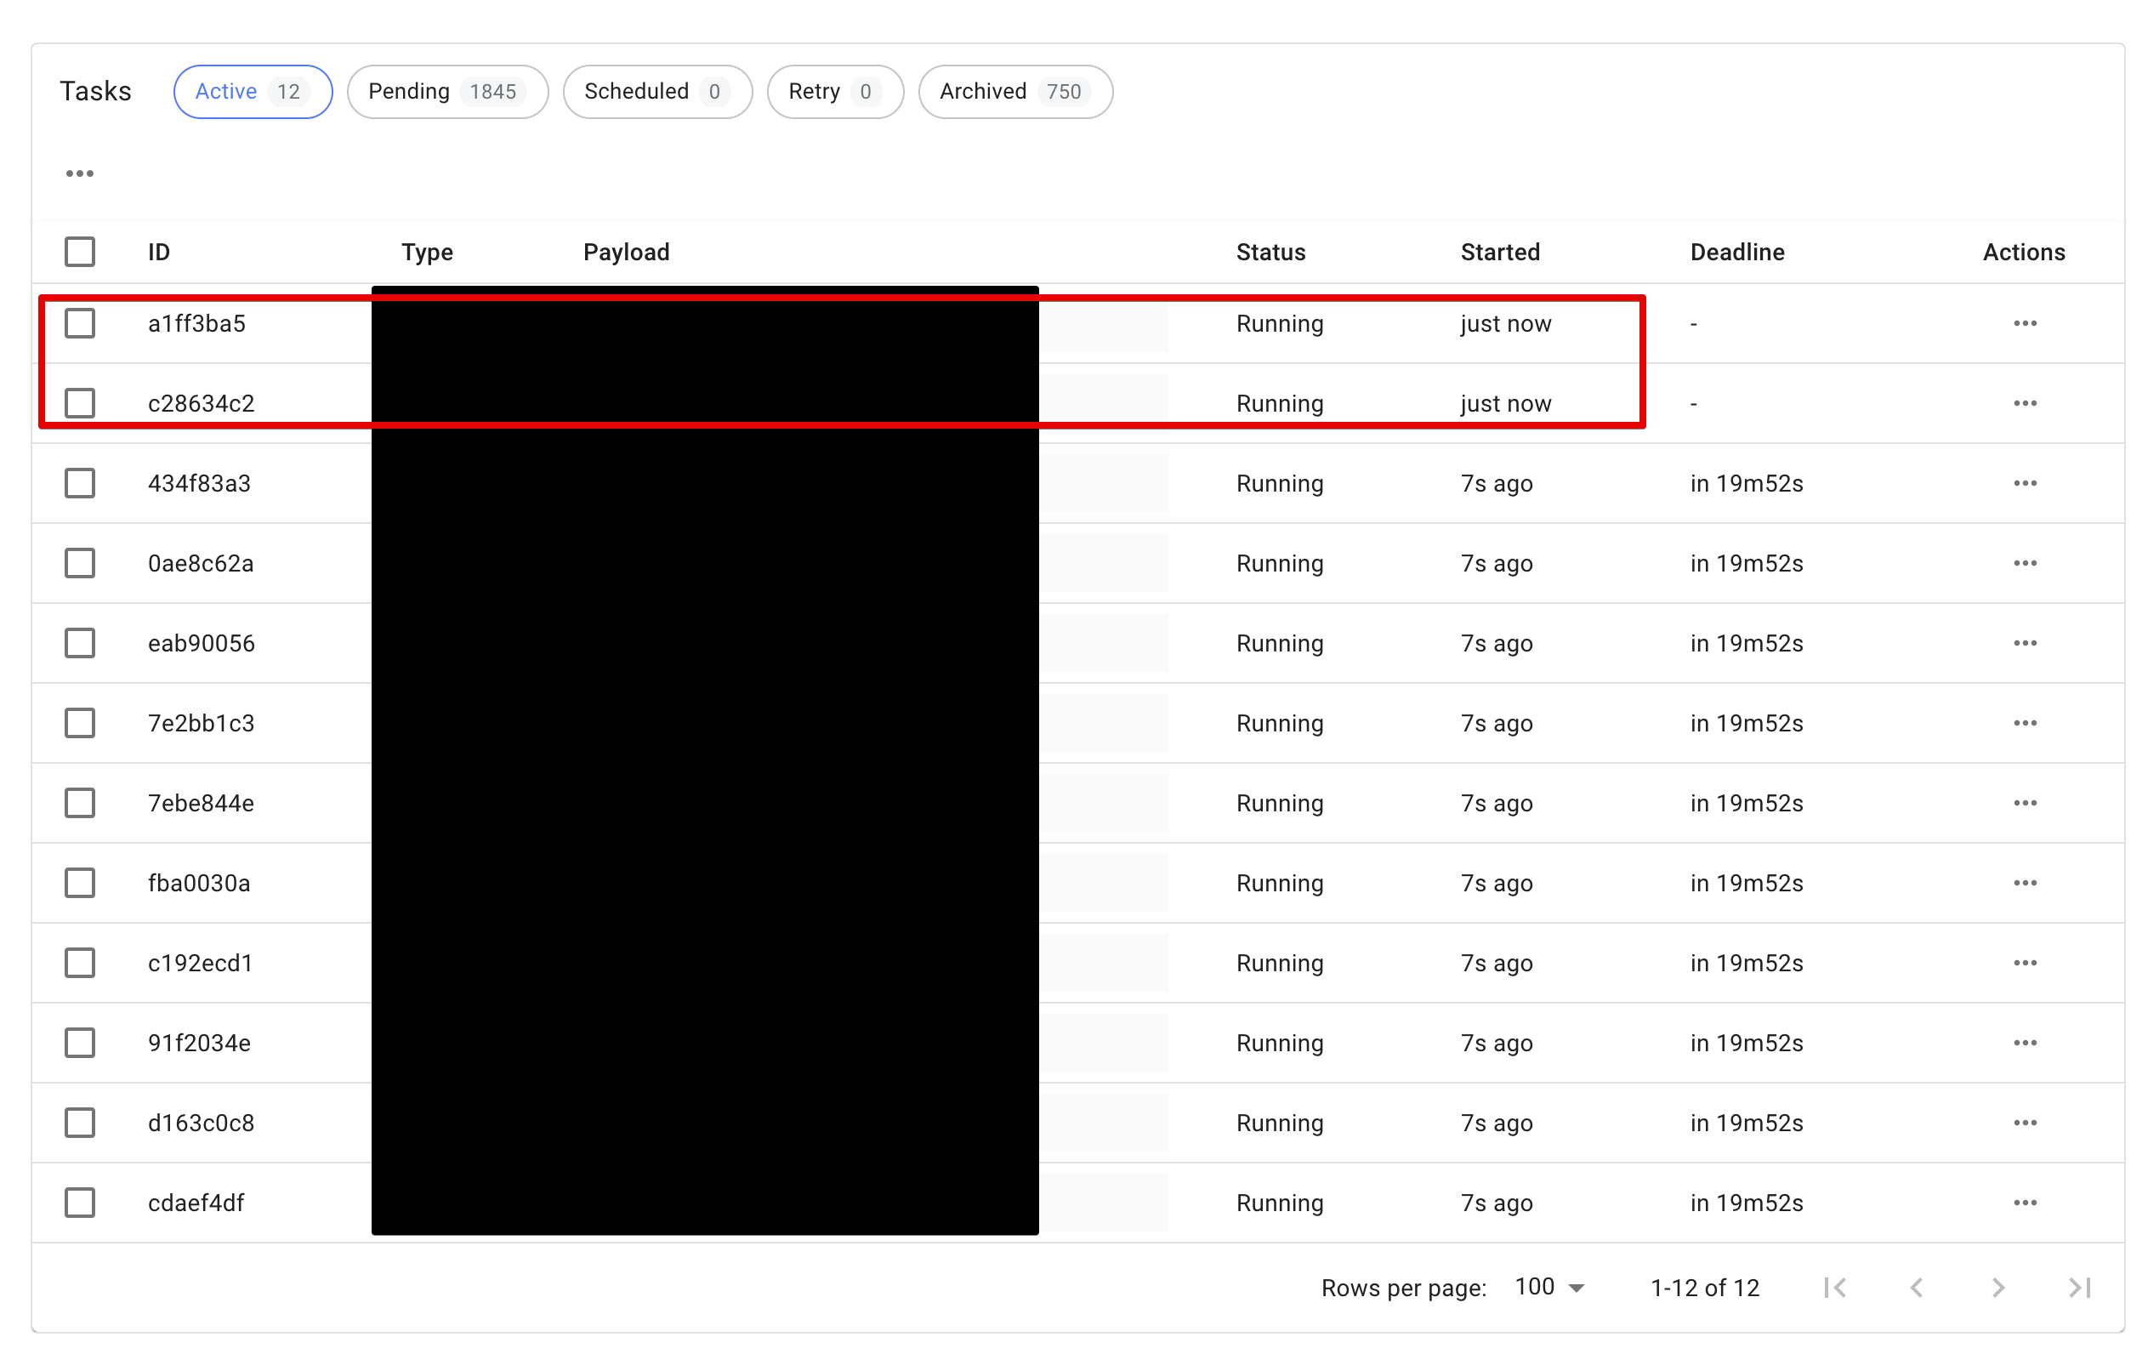Viewport: 2148px width, 1354px height.
Task: Open actions menu for task cdaef4df
Action: (x=2024, y=1202)
